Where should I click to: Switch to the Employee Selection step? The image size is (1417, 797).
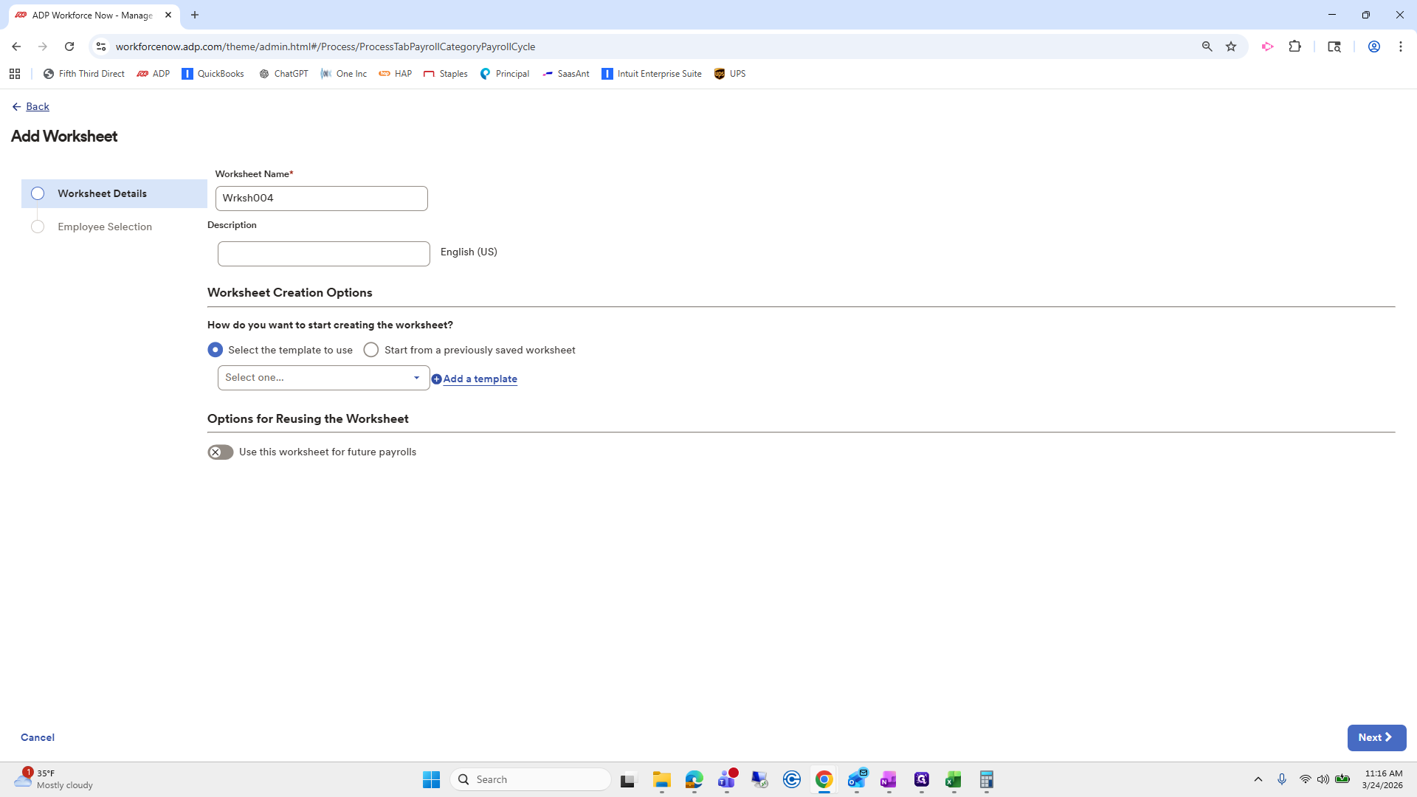point(105,227)
